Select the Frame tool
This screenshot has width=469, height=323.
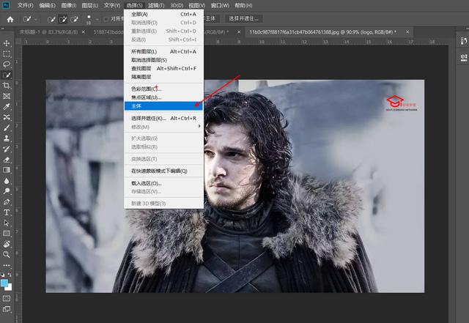tap(7, 96)
